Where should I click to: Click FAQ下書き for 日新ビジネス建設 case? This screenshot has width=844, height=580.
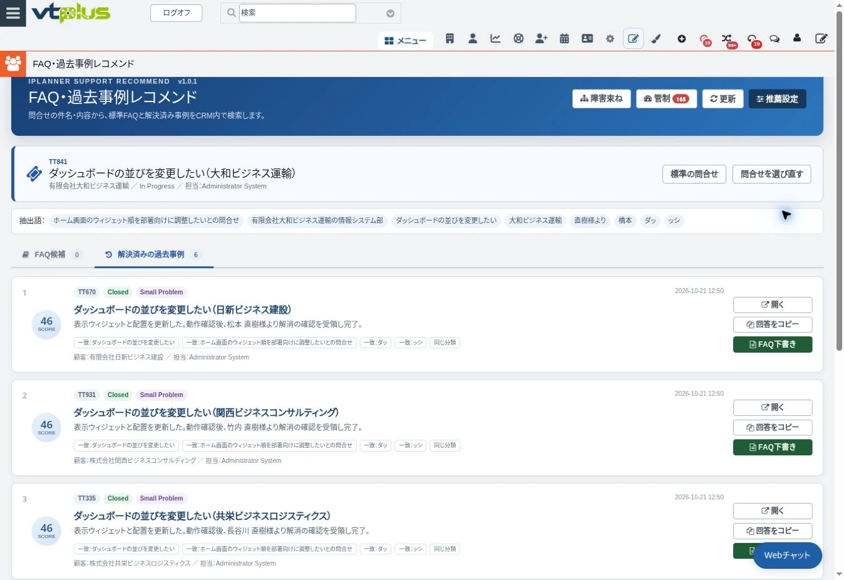pos(773,344)
